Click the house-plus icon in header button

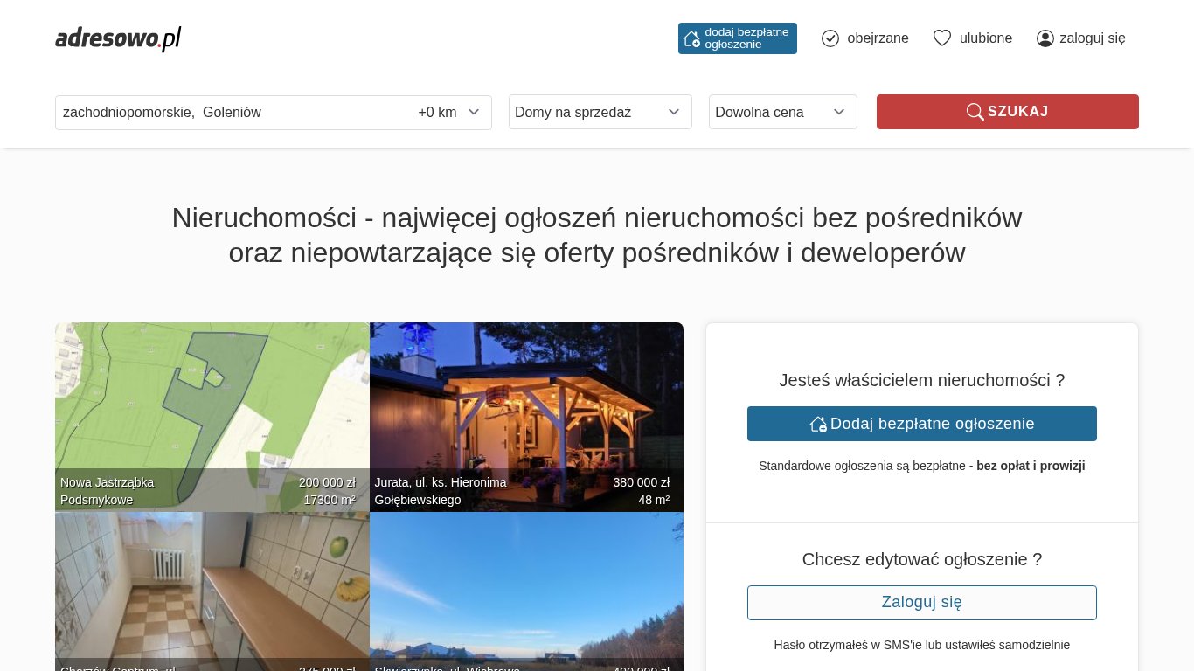coord(691,38)
